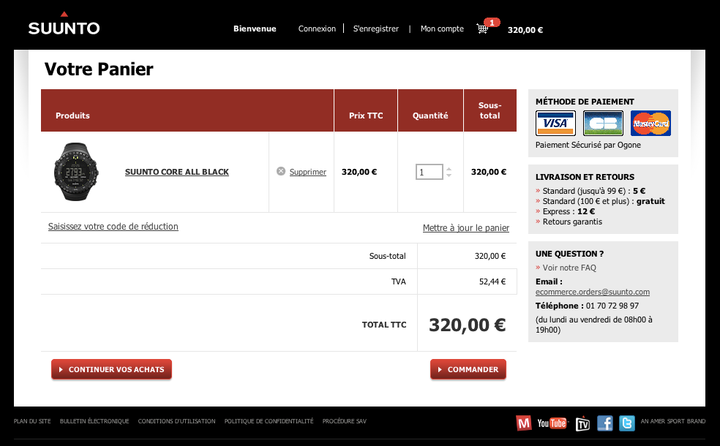Open Voir notre FAQ link

point(569,268)
